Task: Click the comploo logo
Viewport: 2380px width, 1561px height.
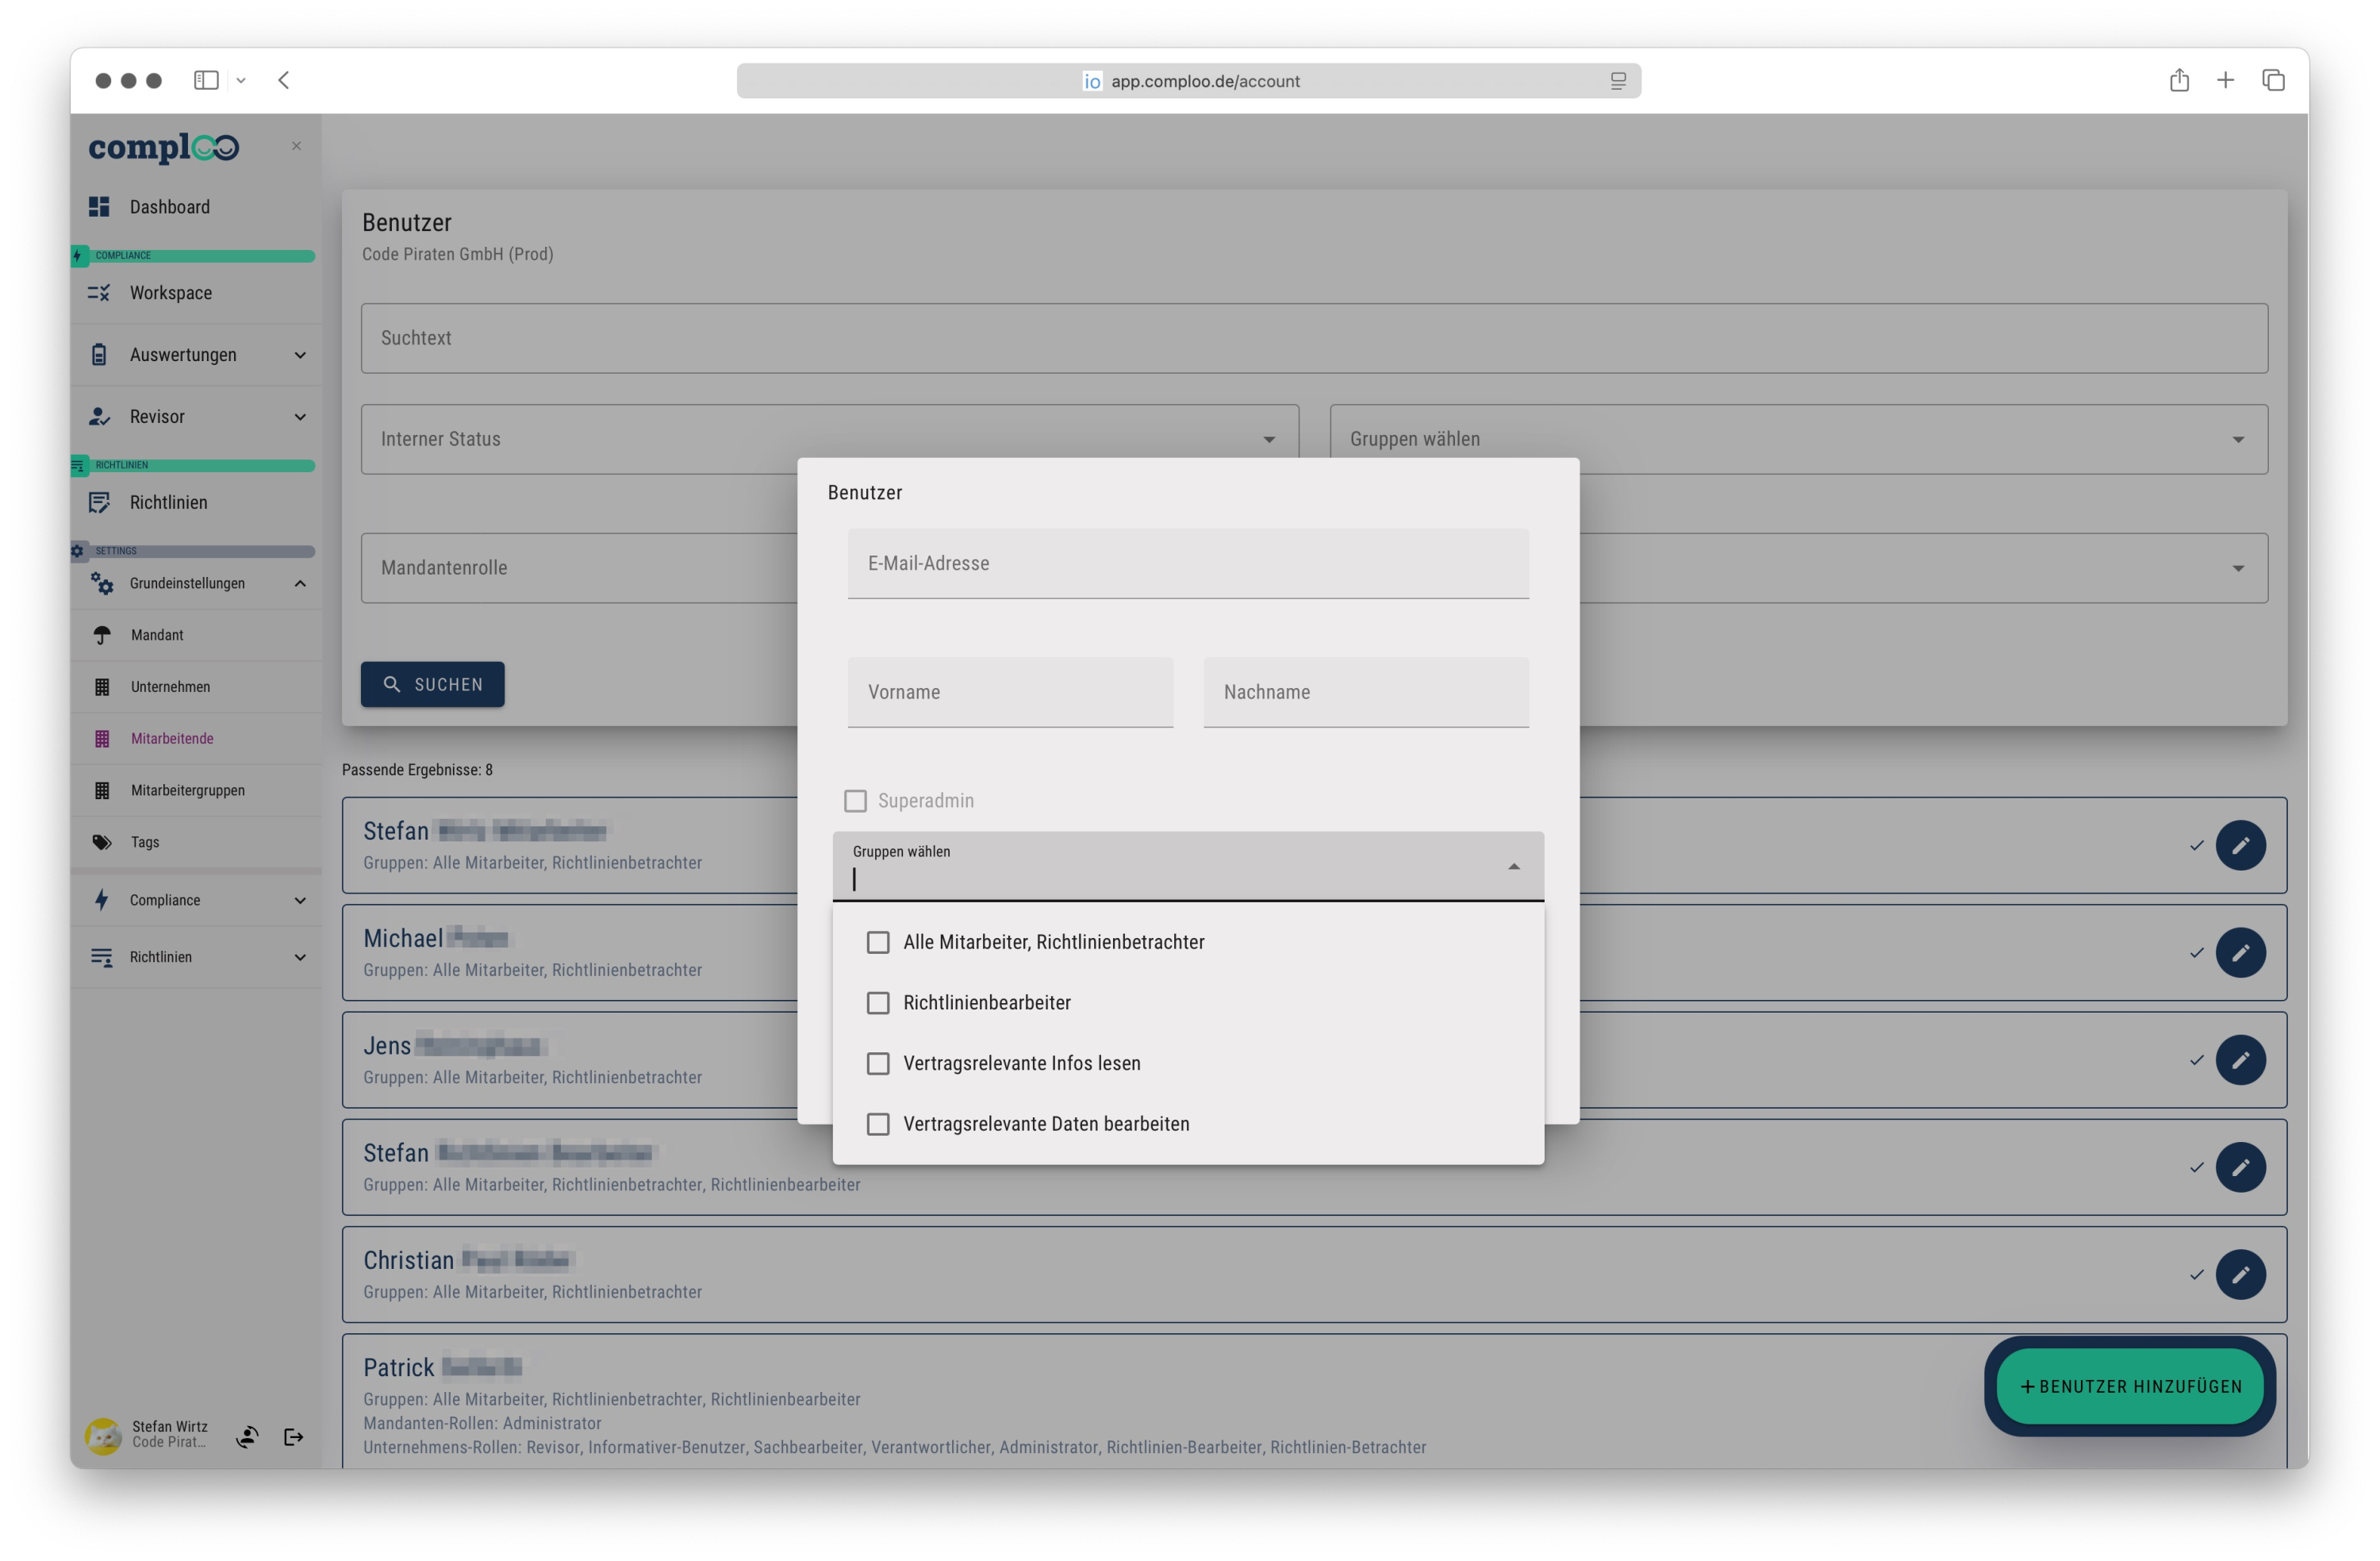Action: click(x=163, y=147)
